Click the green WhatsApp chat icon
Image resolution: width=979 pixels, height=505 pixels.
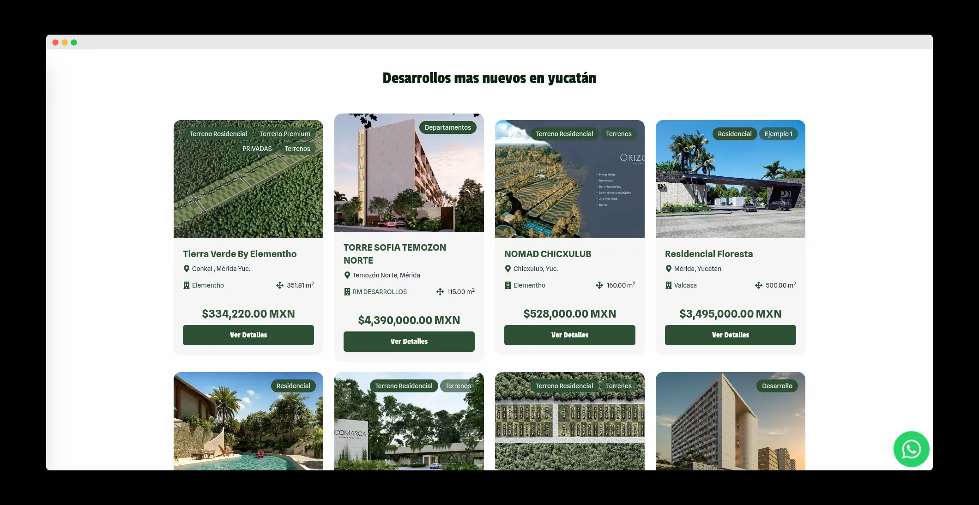pos(911,449)
